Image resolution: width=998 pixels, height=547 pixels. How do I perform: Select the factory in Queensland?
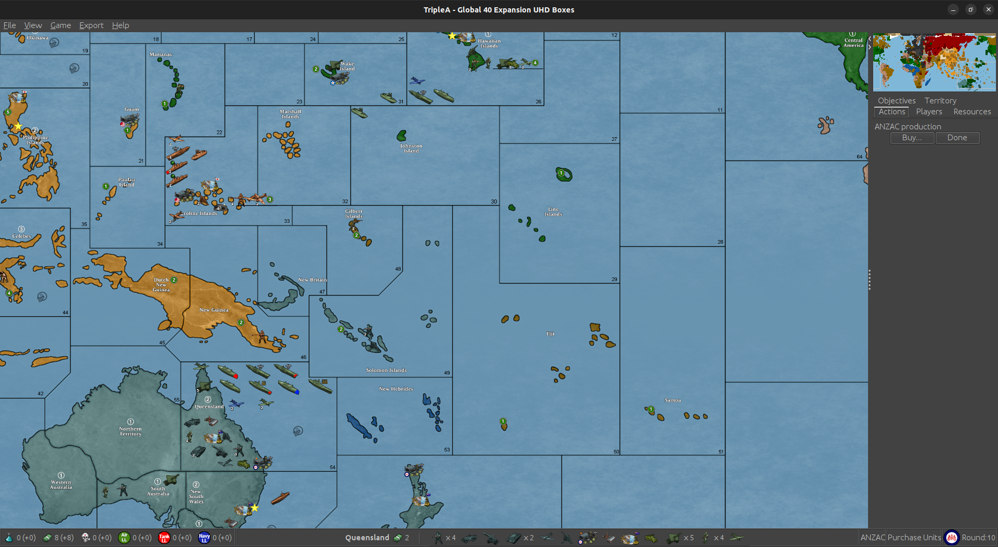(211, 420)
